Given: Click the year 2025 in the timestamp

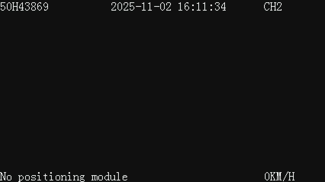Looking at the screenshot, I should click(123, 7).
